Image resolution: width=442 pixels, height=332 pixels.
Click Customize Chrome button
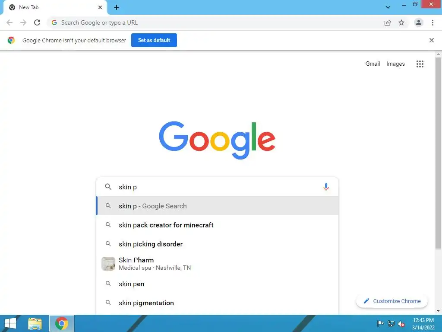coord(392,301)
